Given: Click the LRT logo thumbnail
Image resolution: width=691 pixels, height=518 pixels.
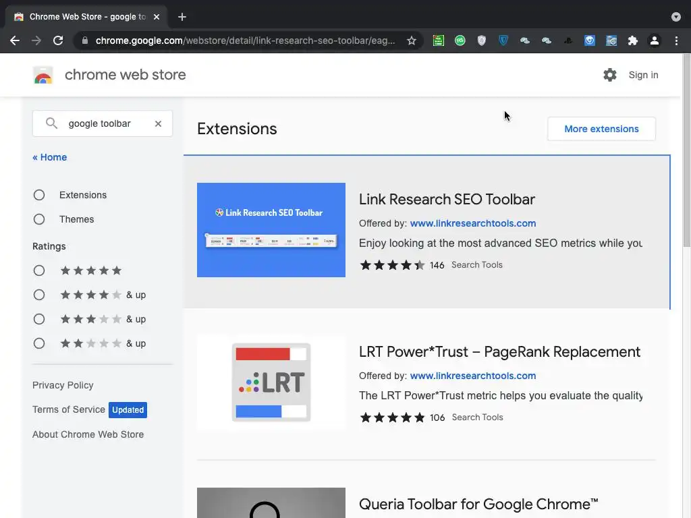Looking at the screenshot, I should point(271,382).
